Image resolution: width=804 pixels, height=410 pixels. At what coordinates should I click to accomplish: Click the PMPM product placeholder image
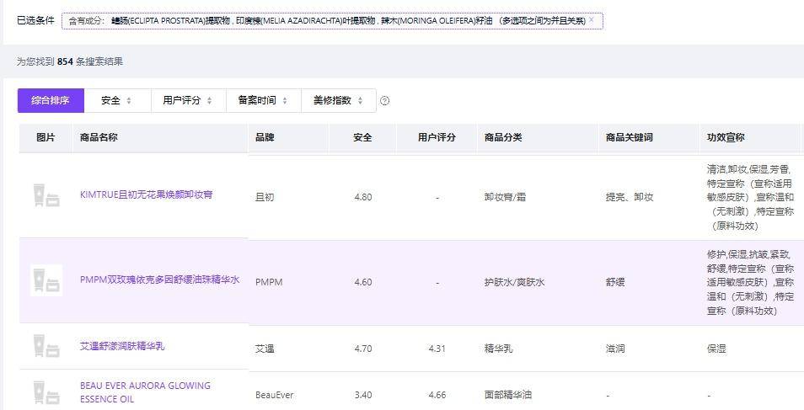coord(46,280)
